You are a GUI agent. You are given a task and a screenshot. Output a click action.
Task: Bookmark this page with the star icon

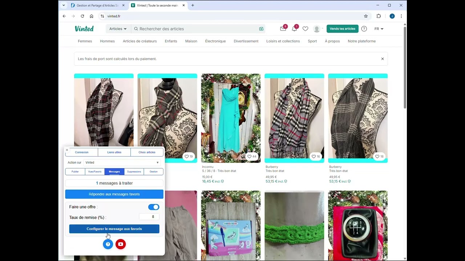point(366,16)
